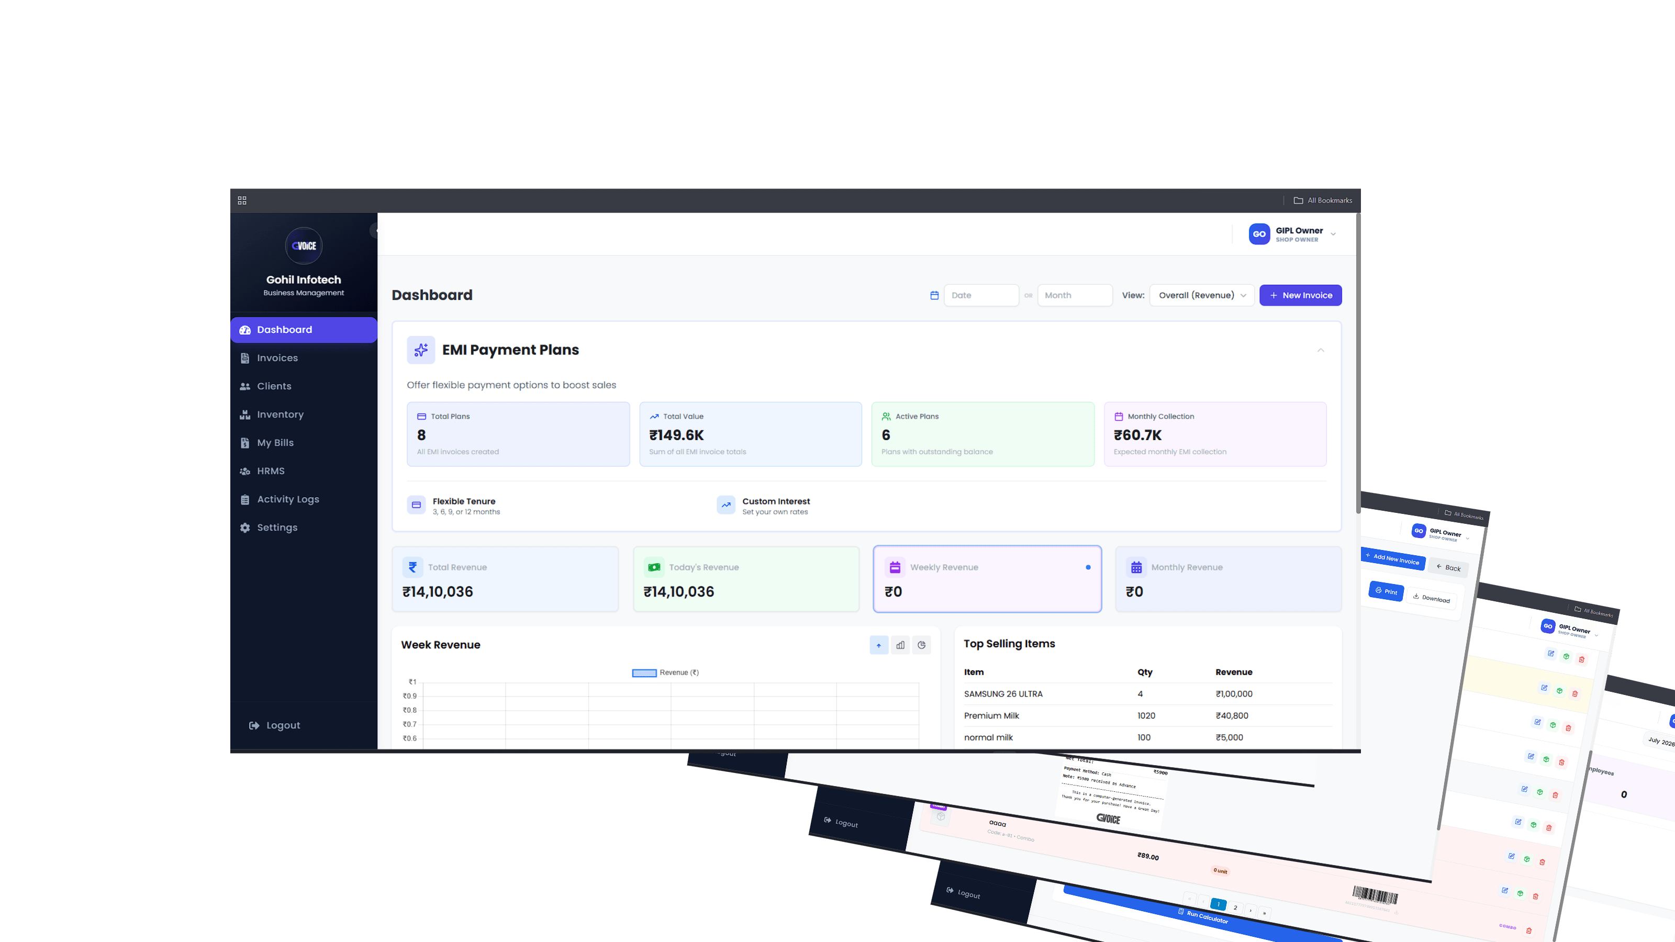Select the Monthly Revenue card

[x=1229, y=579]
